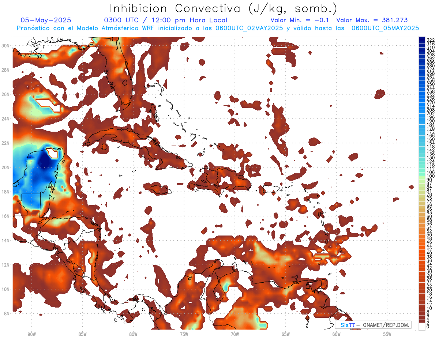Click the white 0 legend swatch
The width and height of the screenshot is (439, 339).
[422, 326]
